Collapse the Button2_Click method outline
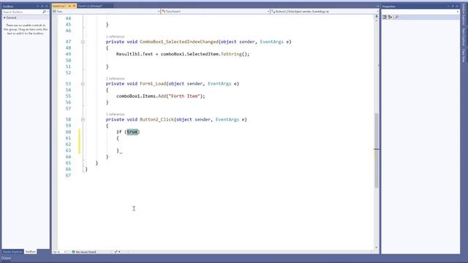The image size is (468, 263). [83, 120]
